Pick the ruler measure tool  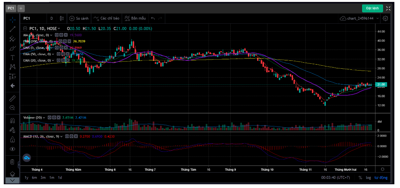pyautogui.click(x=12, y=98)
